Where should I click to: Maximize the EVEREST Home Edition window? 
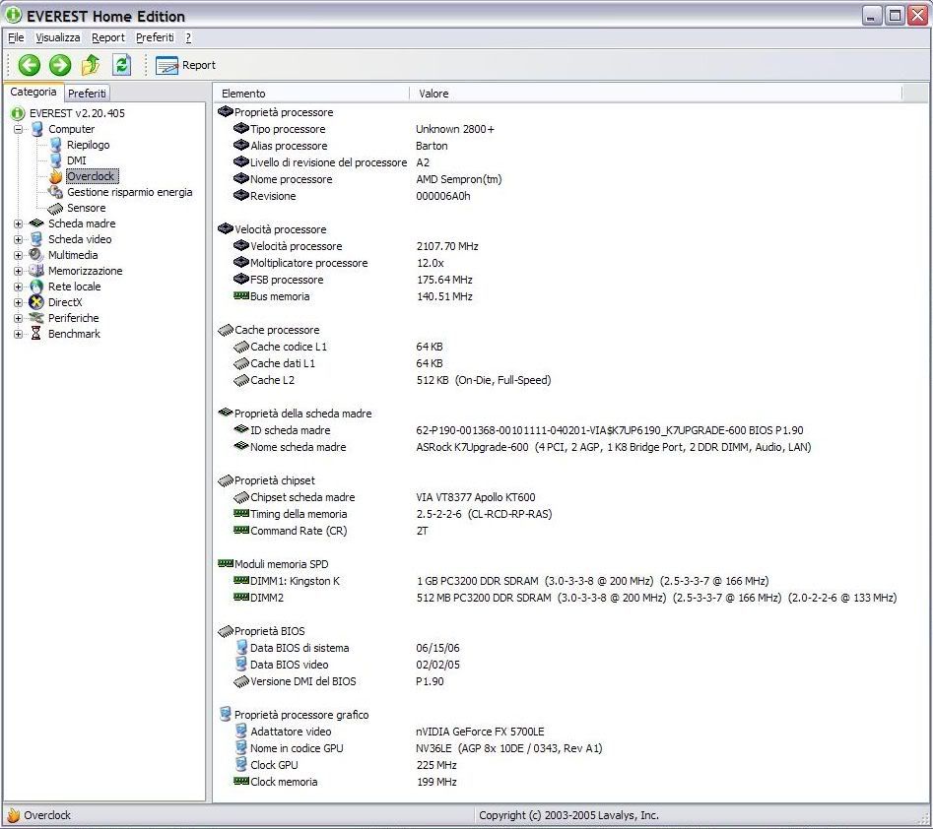tap(895, 16)
